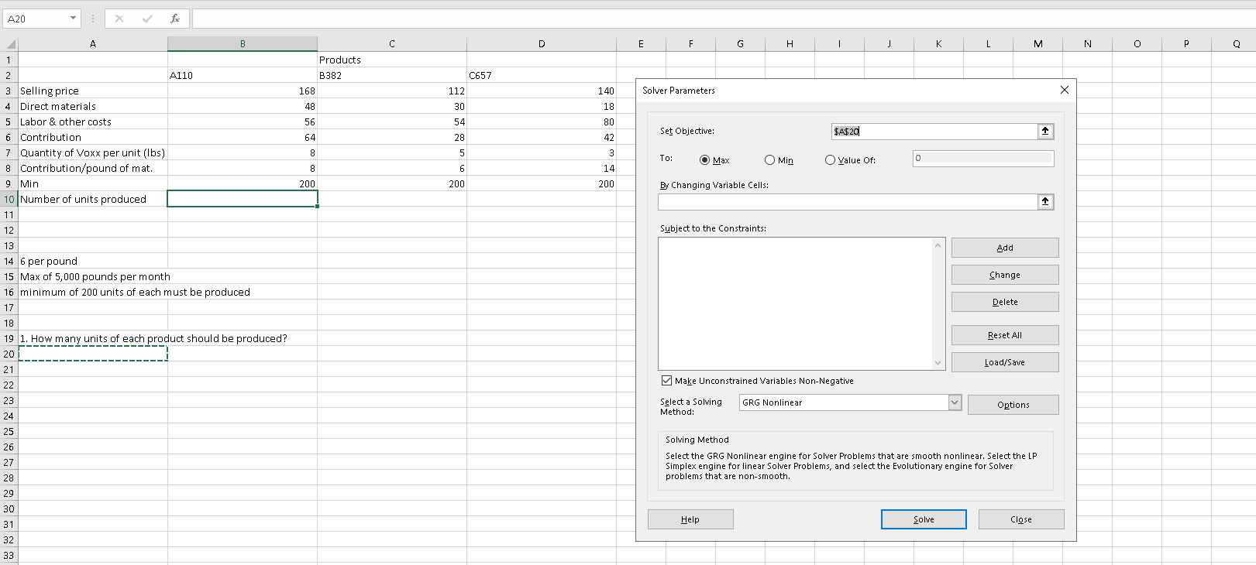Image resolution: width=1256 pixels, height=565 pixels.
Task: Select column A header
Action: 93,44
